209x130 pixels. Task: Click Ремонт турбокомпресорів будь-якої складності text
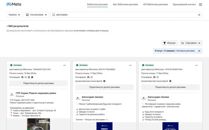click(100, 104)
